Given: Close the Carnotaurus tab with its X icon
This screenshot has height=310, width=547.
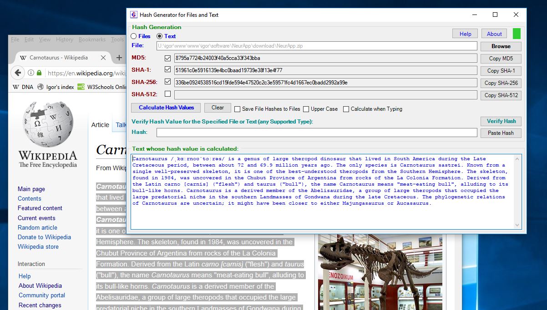Looking at the screenshot, I should [103, 58].
